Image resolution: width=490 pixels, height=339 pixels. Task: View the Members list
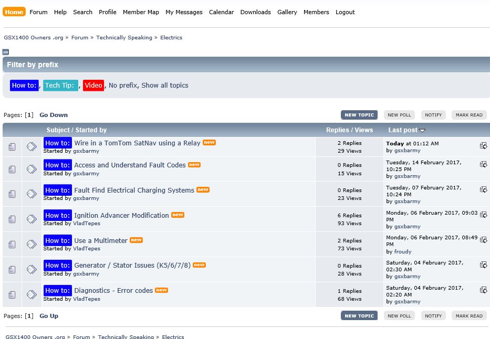[316, 12]
